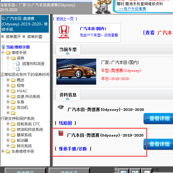Click the 保养 folder icon
This screenshot has width=173, height=173.
[x=13, y=58]
